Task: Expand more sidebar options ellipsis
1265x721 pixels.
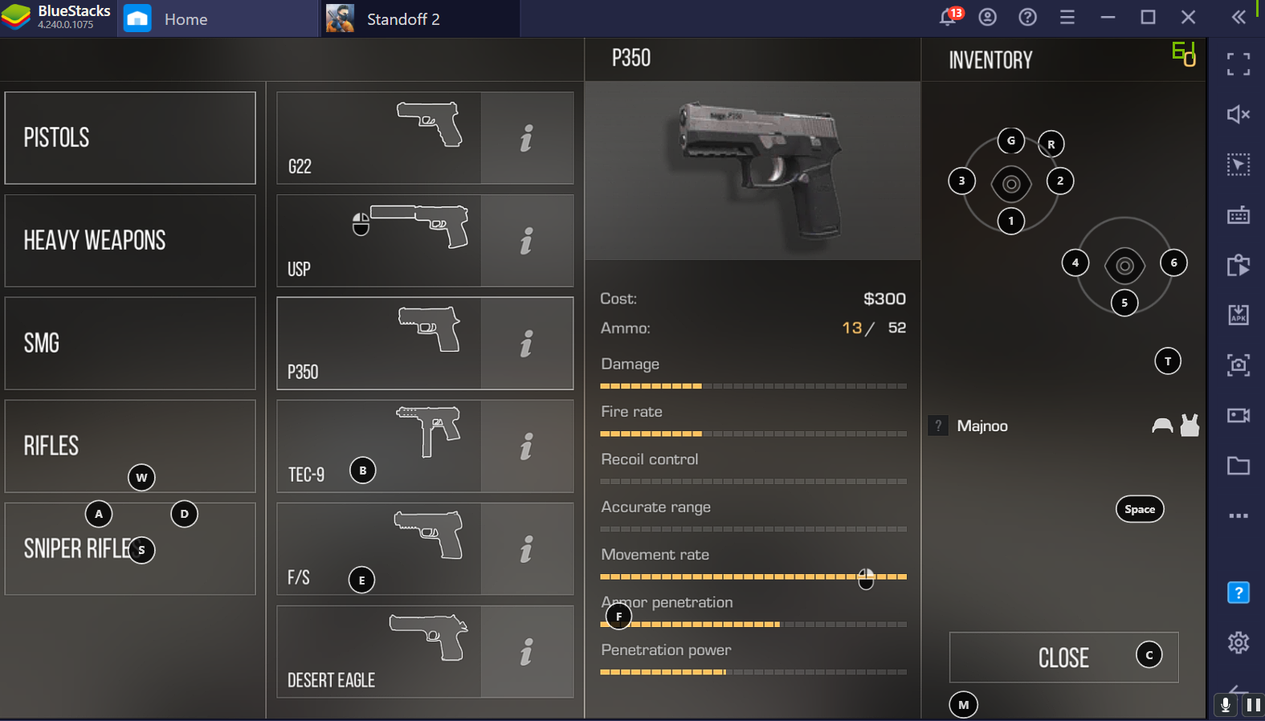Action: (x=1238, y=515)
